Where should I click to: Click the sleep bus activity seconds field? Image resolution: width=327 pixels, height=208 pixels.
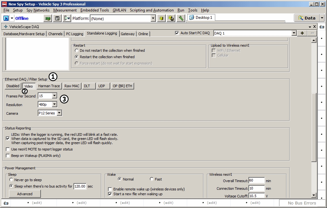[80, 186]
